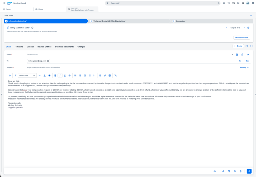Insert a table into the email
The width and height of the screenshot is (256, 177).
pyautogui.click(x=110, y=75)
